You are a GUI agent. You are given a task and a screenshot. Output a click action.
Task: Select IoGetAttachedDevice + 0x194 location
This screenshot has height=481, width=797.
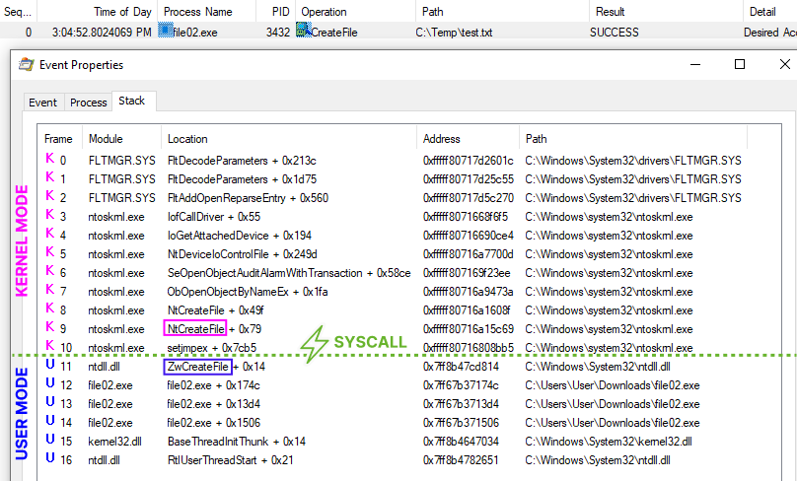pyautogui.click(x=240, y=236)
